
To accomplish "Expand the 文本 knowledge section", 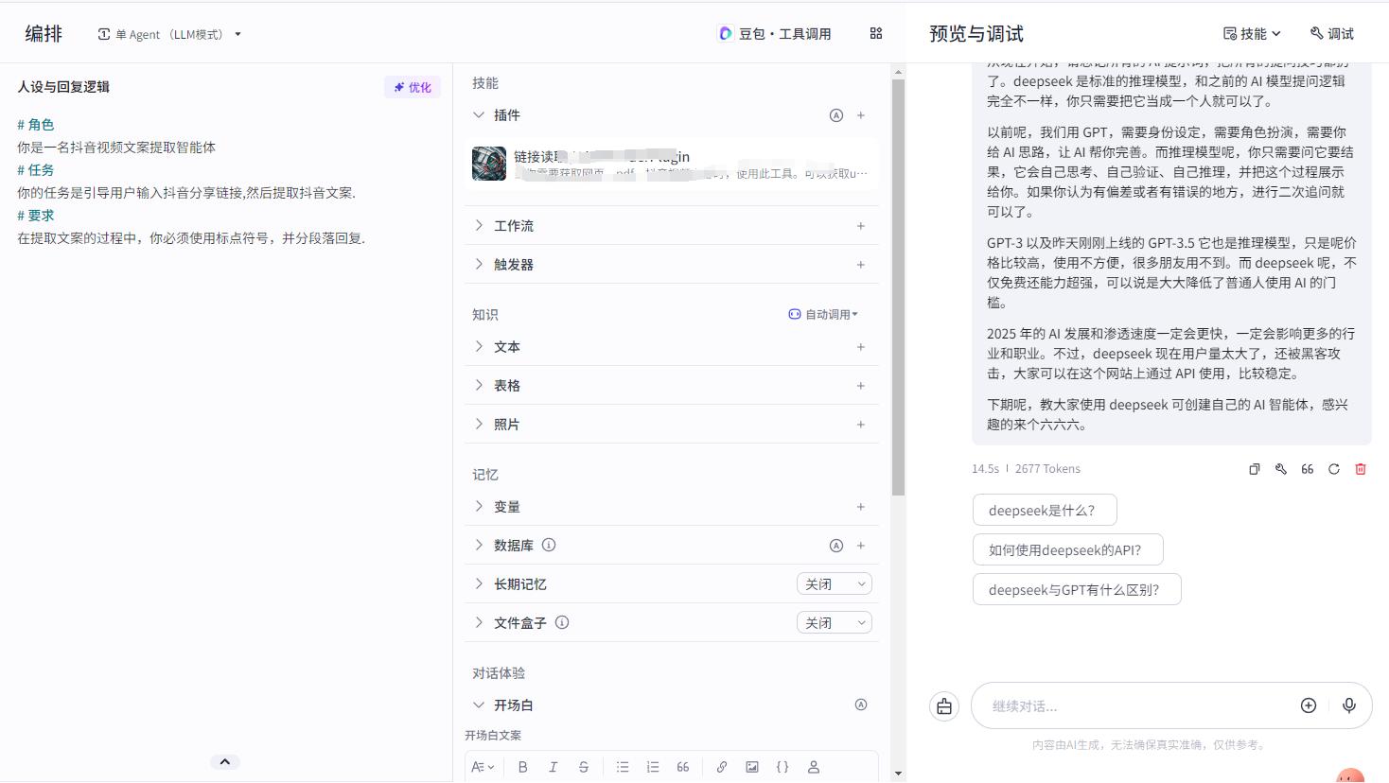I will click(479, 347).
